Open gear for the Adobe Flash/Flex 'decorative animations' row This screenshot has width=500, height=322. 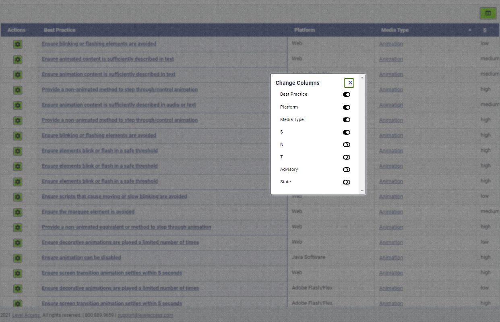(x=18, y=289)
